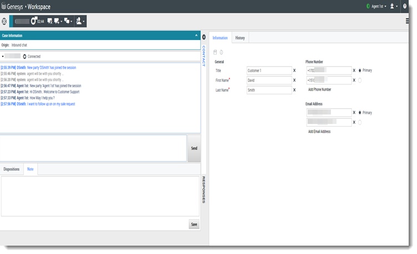Screen dimensions: 417x254
Task: Click the Add Phone Number link
Action: tap(319, 89)
